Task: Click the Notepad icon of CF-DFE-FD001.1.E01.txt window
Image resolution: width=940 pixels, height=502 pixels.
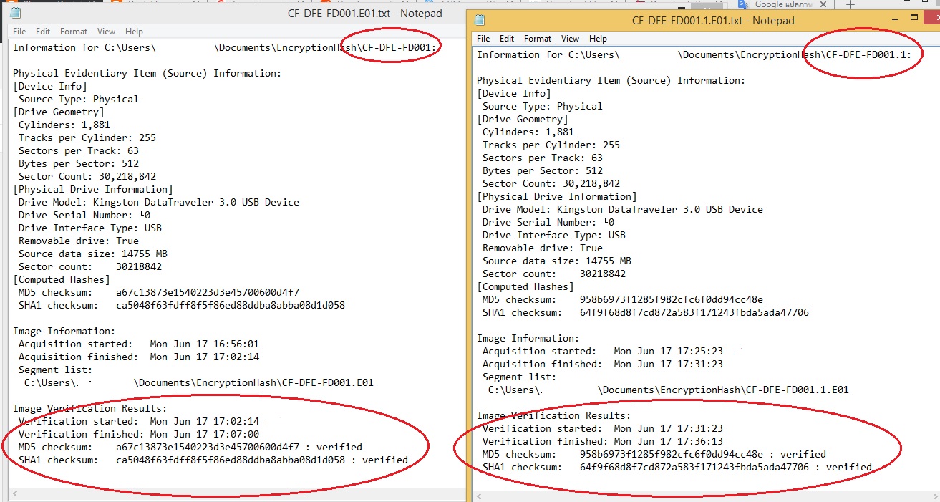Action: 480,20
